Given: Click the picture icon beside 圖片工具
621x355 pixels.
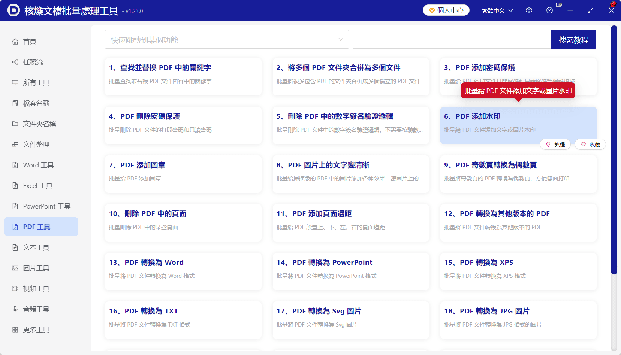Looking at the screenshot, I should pos(15,268).
